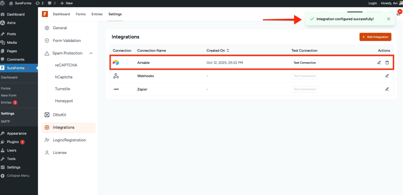Click the SureForms orange logo icon
Image resolution: width=403 pixels, height=195 pixels.
(45, 14)
